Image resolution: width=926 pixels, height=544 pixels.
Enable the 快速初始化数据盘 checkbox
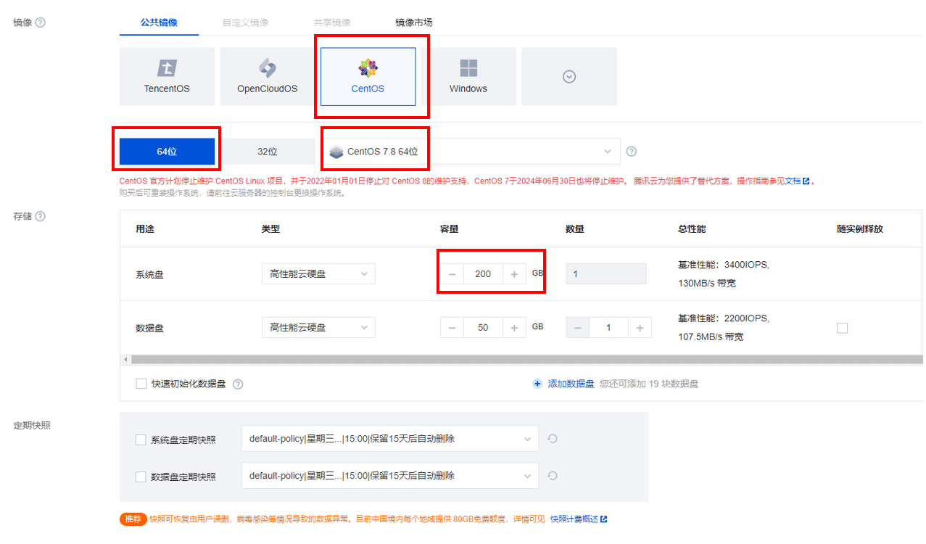141,383
